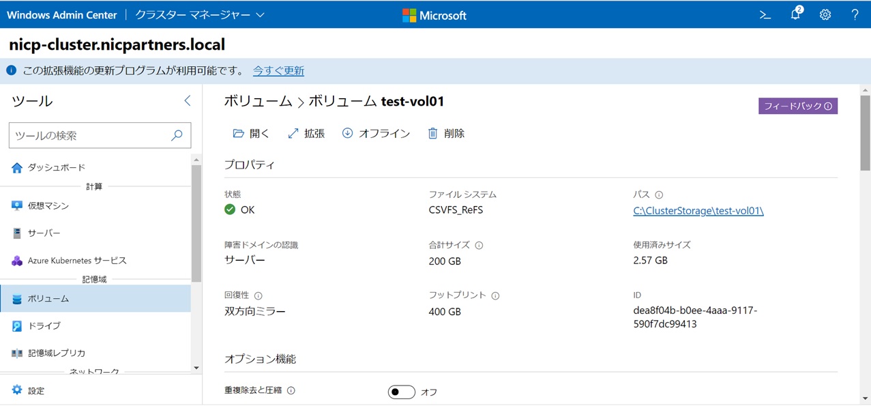This screenshot has height=406, width=871.
Task: Open the settings gear in header
Action: click(825, 14)
